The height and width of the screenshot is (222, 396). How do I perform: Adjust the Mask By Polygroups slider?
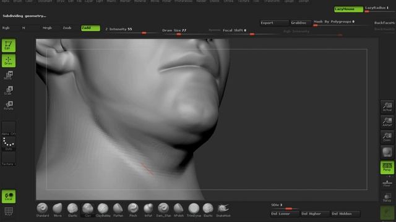tap(340, 23)
